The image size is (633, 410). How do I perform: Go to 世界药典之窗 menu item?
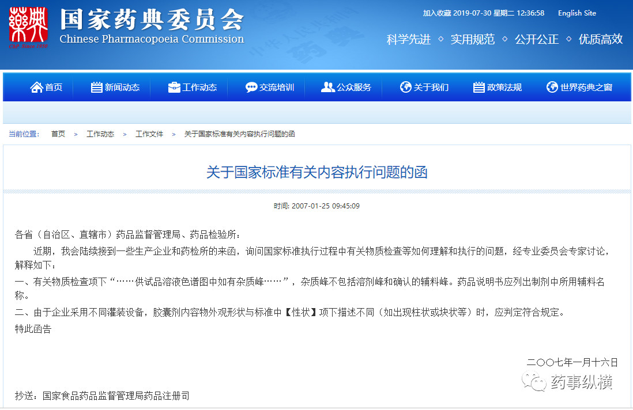coord(586,88)
